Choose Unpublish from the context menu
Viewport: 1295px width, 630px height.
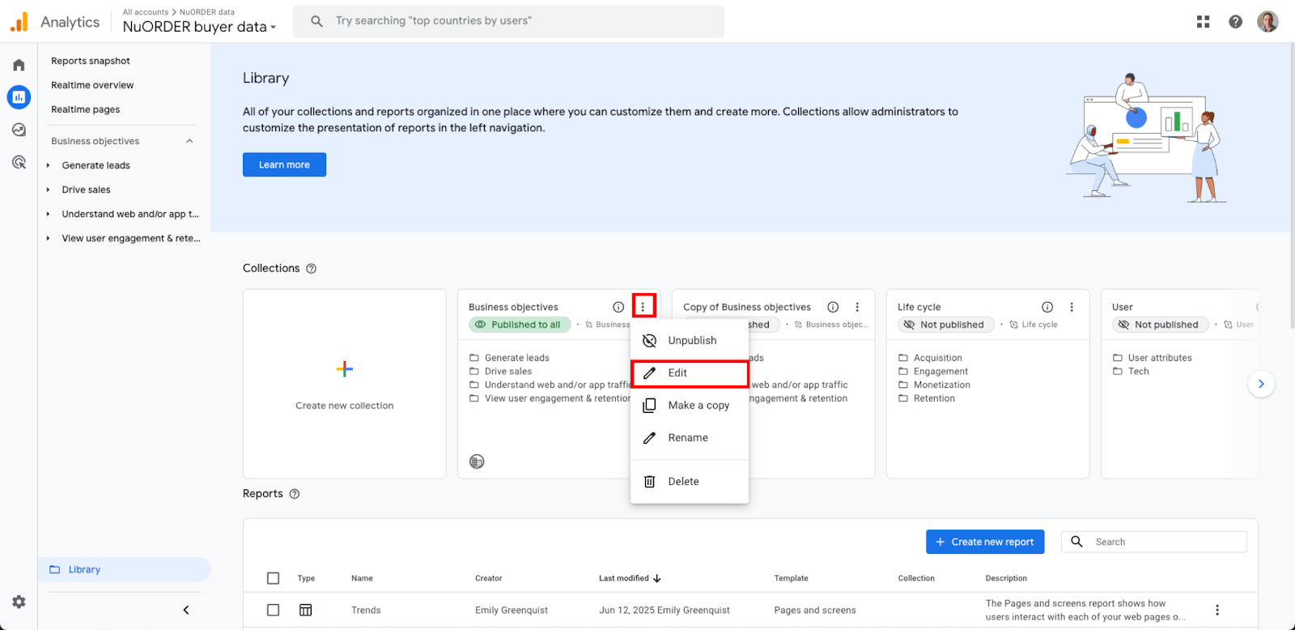pyautogui.click(x=690, y=341)
